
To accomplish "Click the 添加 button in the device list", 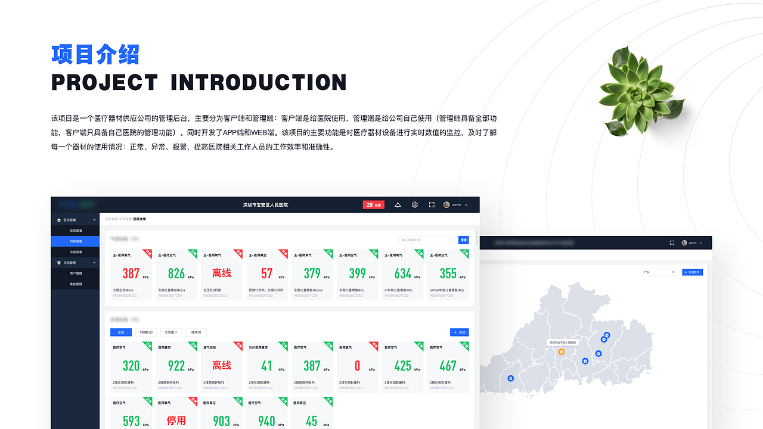I will [460, 332].
